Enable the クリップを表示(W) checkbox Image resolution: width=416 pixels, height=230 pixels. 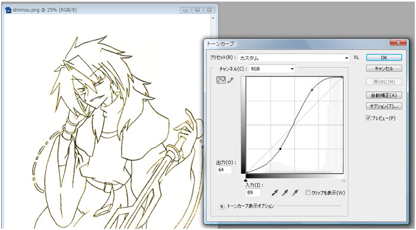pos(308,193)
